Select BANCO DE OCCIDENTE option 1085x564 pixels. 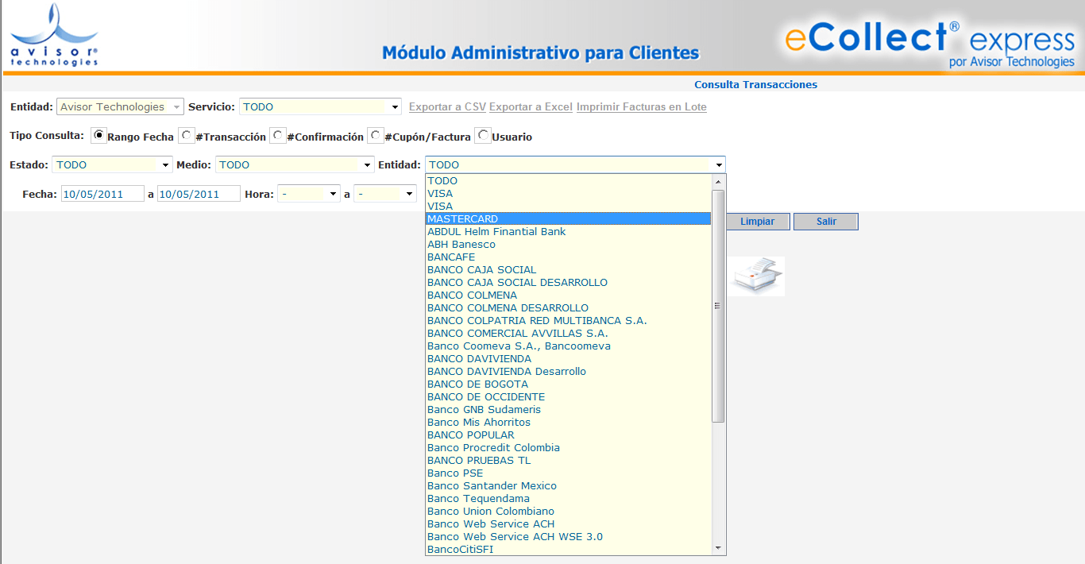point(569,396)
